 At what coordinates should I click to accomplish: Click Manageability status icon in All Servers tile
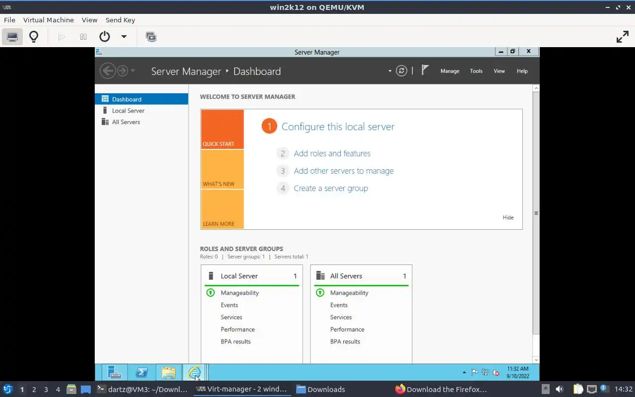[x=320, y=293]
